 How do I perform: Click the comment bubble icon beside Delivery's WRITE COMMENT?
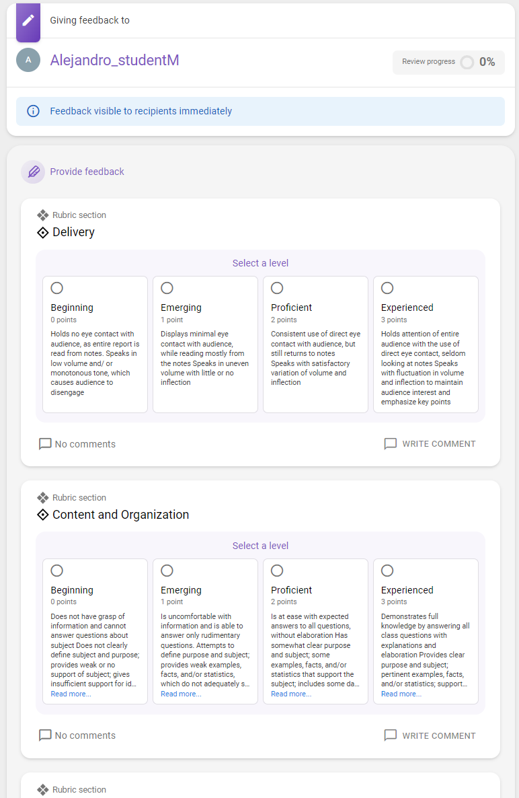(x=390, y=444)
